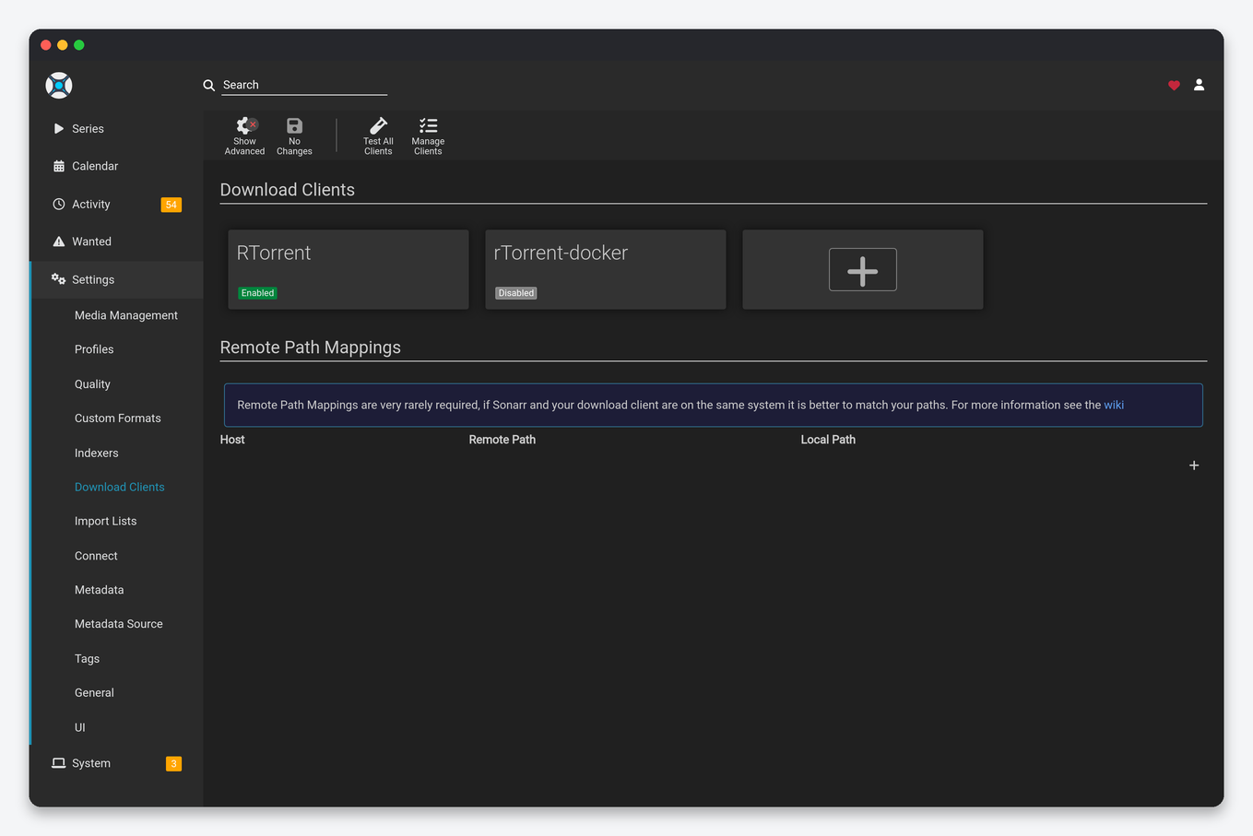
Task: Open the RTorrent client card
Action: pyautogui.click(x=349, y=269)
